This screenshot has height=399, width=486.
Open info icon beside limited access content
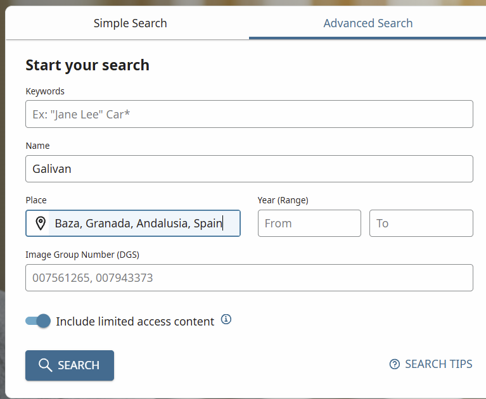click(226, 319)
